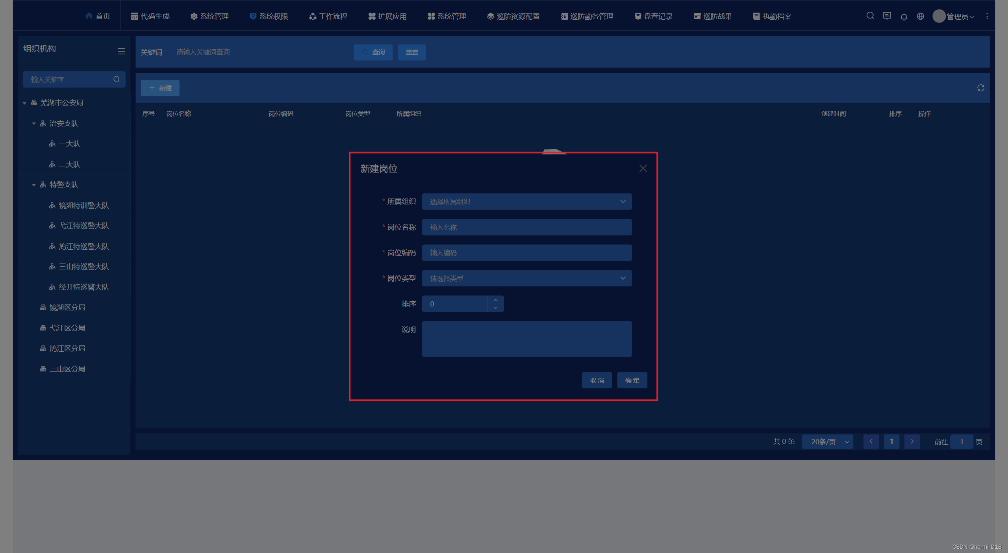Click the 取消 button

click(x=597, y=380)
